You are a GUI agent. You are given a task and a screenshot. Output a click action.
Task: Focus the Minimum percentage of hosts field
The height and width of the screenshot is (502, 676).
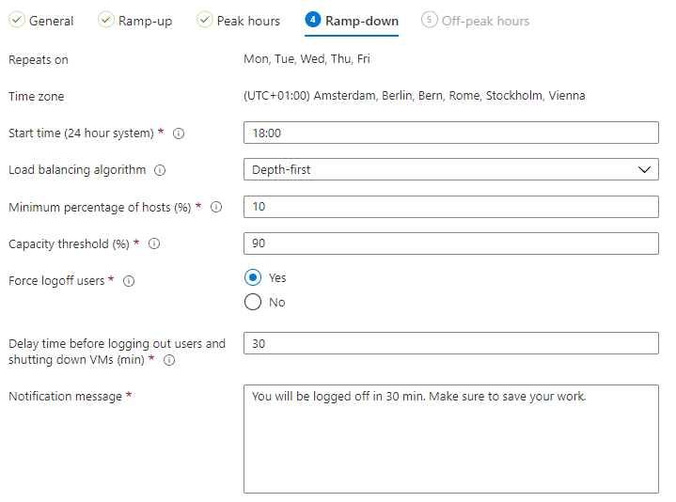coord(451,207)
